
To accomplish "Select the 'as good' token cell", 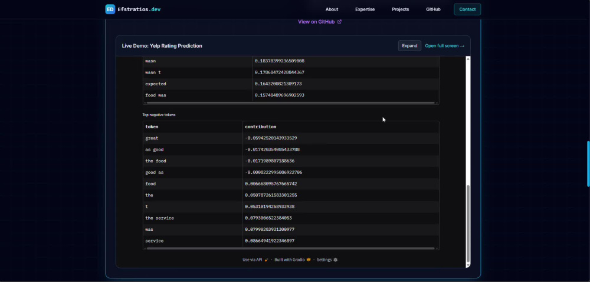I will (193, 150).
